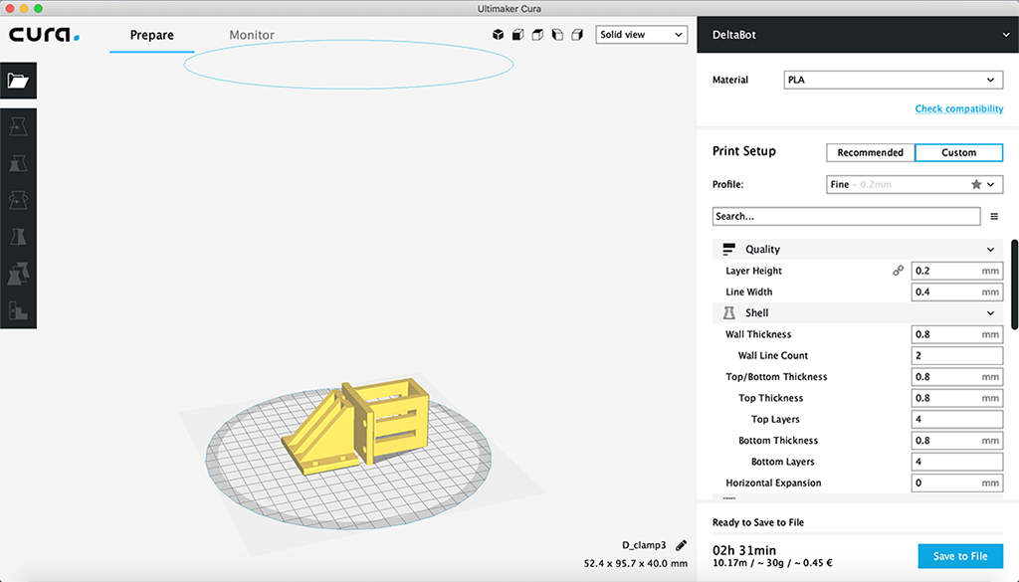Edit the Wall Line Count field

[x=956, y=356]
